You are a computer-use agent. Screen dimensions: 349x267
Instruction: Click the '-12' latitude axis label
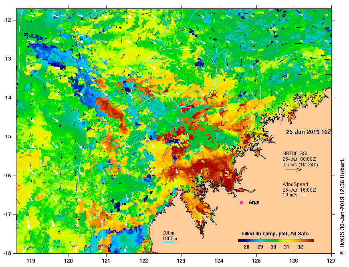click(x=7, y=20)
